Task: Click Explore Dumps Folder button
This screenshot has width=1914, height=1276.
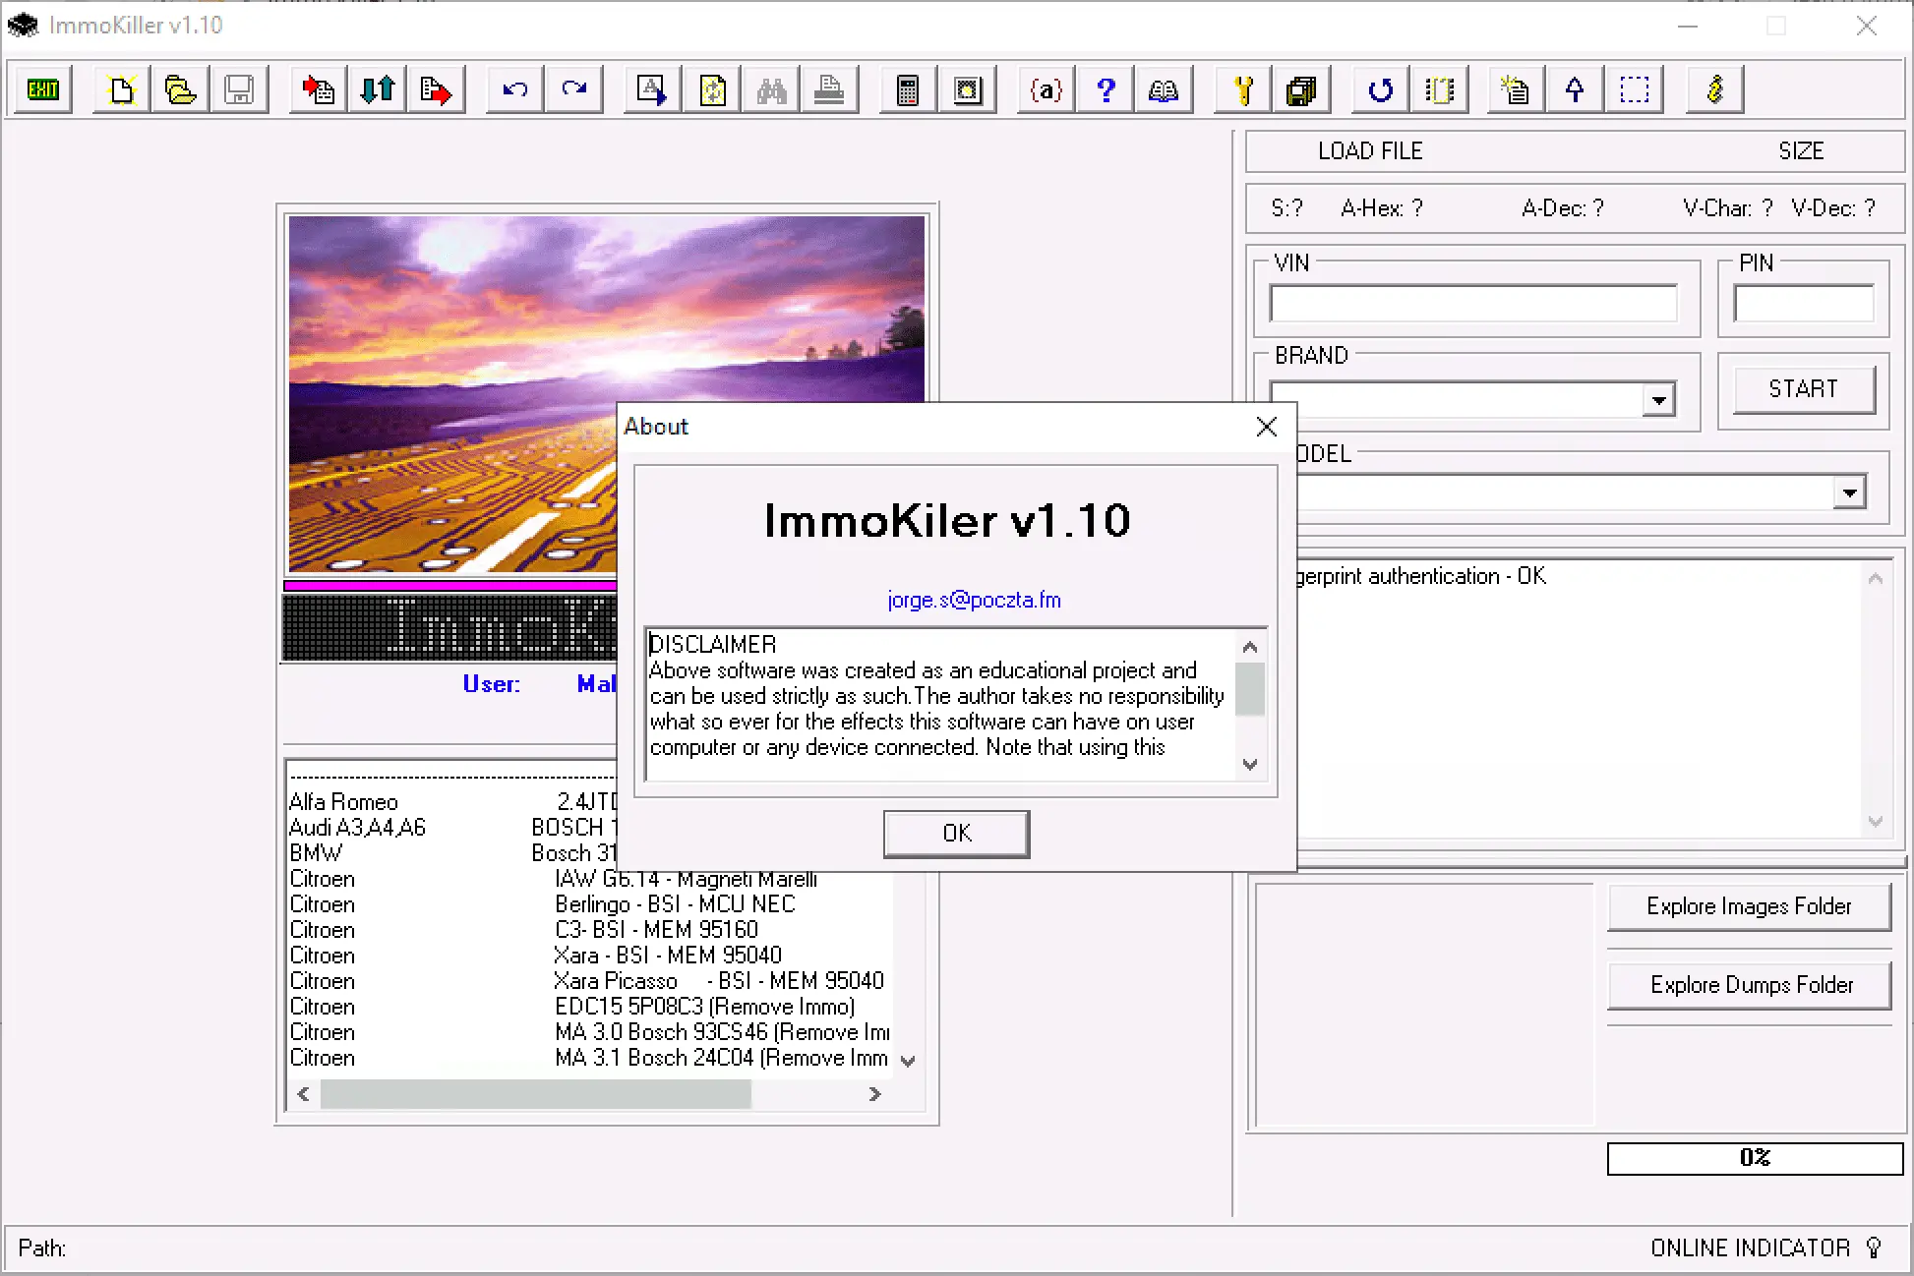Action: click(x=1749, y=985)
